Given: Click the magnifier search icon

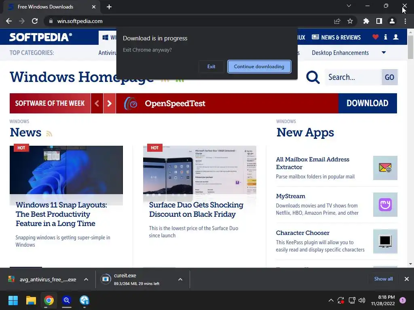Looking at the screenshot, I should click(313, 77).
